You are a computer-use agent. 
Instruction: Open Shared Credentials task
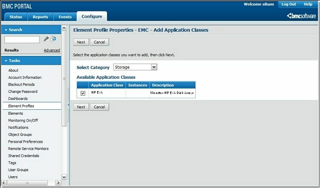pyautogui.click(x=23, y=156)
